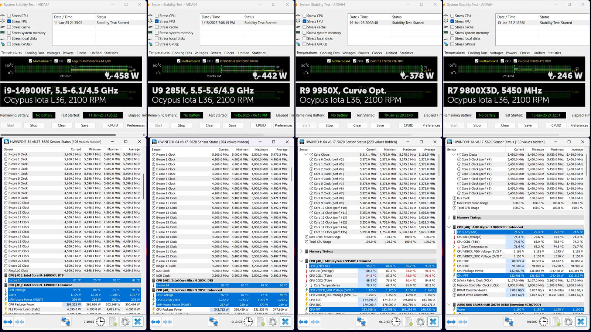Open network remote icon in HWiNFO 130-values-hidden window
The width and height of the screenshot is (591, 332).
509,322
